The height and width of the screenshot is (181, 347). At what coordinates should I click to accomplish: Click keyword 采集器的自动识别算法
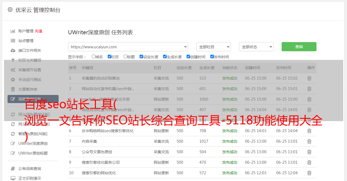click(101, 78)
